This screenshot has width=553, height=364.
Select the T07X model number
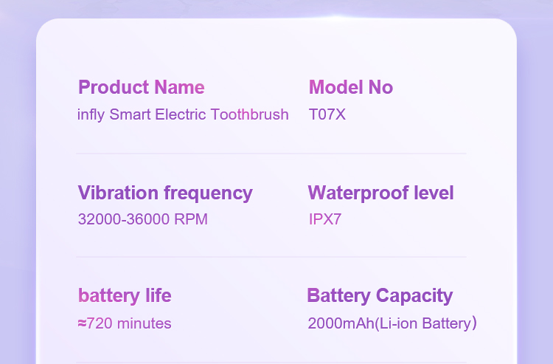327,114
